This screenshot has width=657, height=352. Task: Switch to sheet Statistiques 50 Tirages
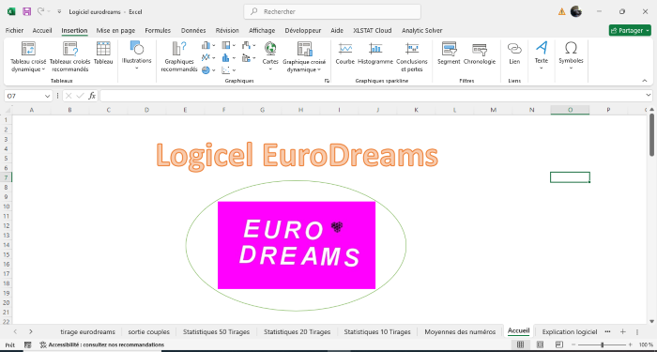tap(216, 331)
